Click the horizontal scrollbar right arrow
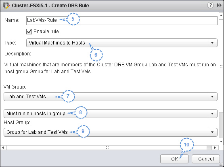 point(215,148)
